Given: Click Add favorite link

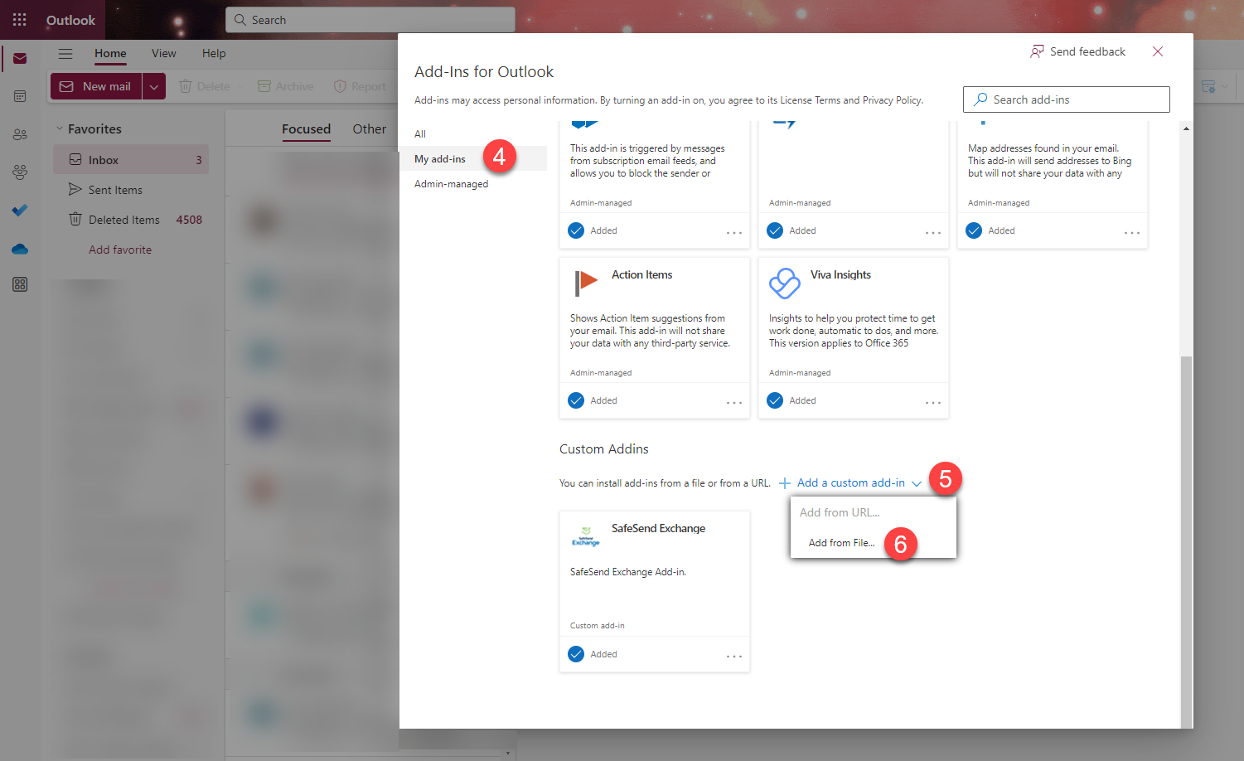Looking at the screenshot, I should click(120, 250).
